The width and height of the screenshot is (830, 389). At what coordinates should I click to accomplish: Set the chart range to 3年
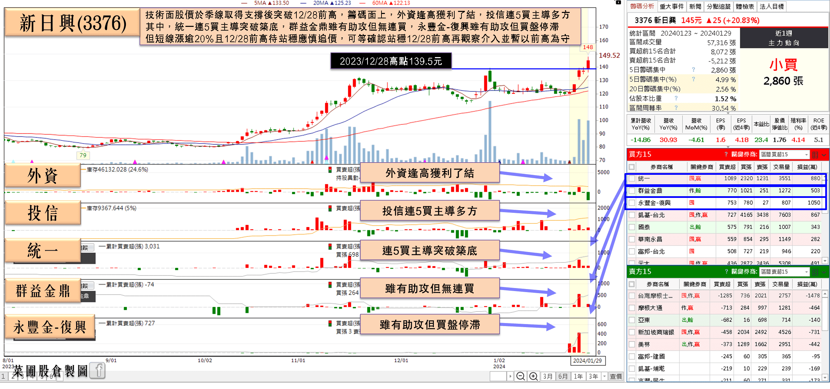tap(593, 376)
